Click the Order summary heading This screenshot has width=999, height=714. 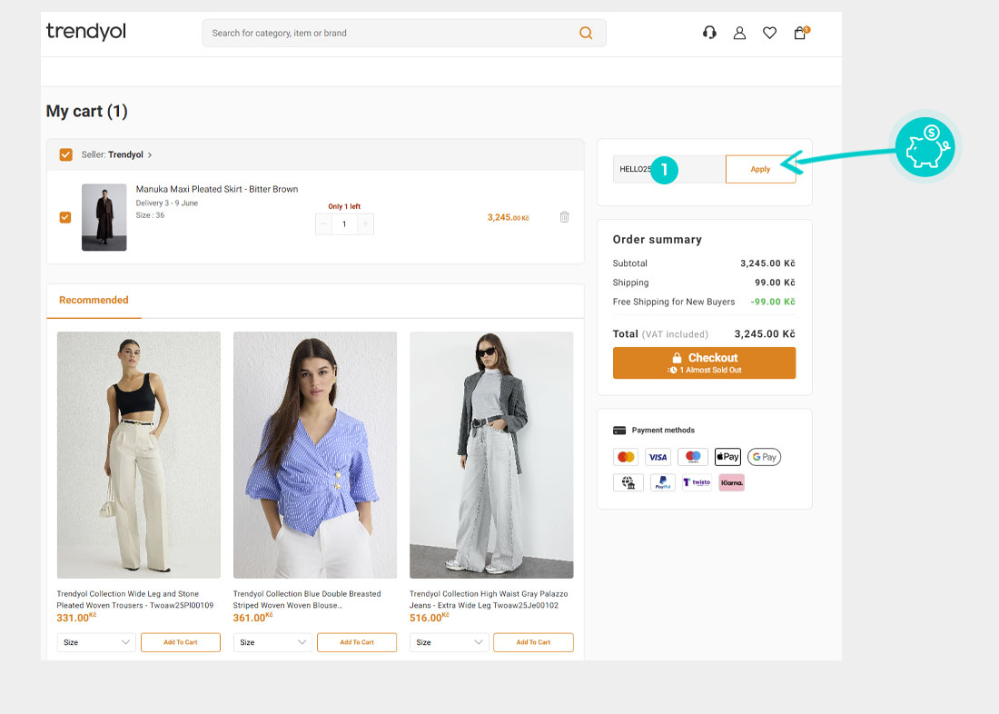(657, 240)
